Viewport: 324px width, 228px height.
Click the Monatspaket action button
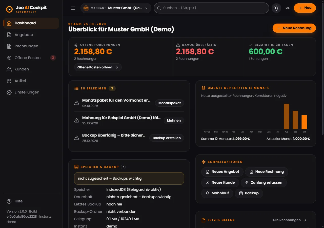click(x=170, y=103)
